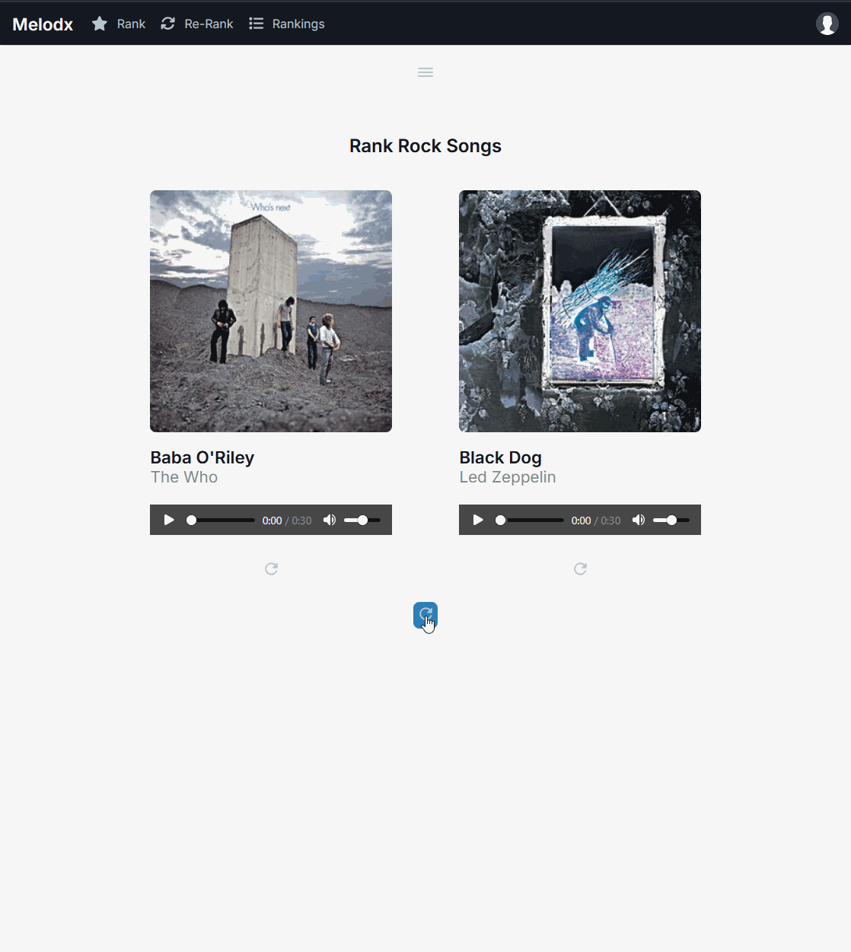Expand the hamburger handle above the title
851x952 pixels.
pyautogui.click(x=425, y=72)
